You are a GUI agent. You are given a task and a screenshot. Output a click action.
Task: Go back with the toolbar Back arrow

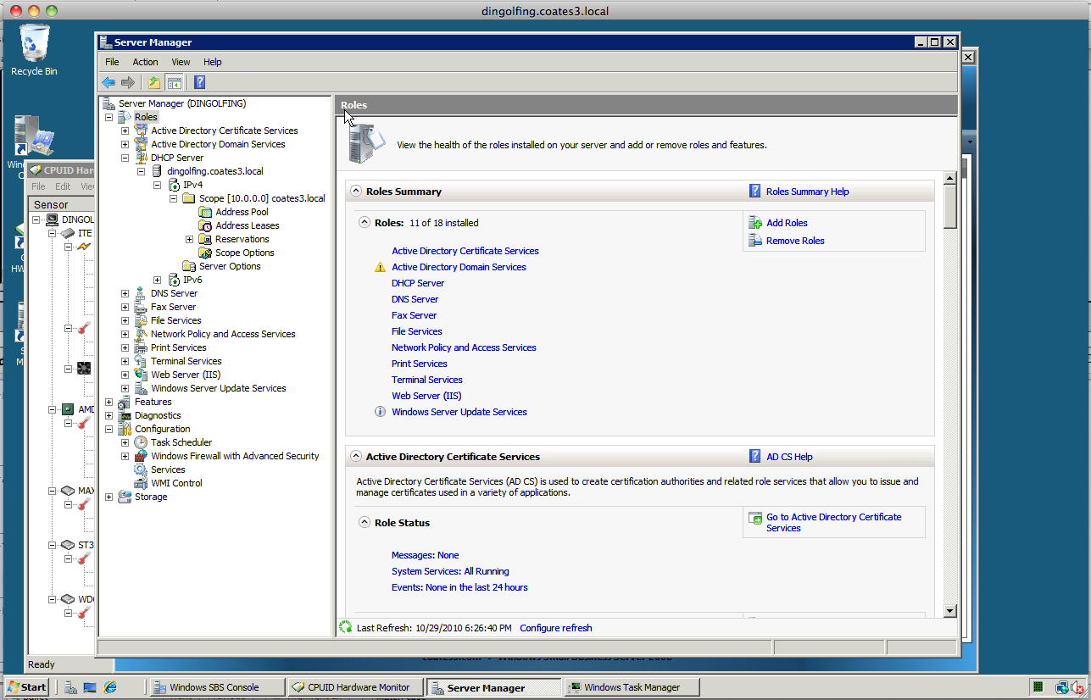(109, 82)
